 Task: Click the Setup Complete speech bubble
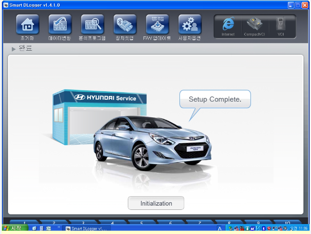point(215,99)
